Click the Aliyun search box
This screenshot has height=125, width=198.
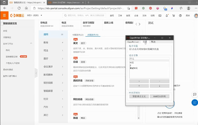click(x=84, y=15)
